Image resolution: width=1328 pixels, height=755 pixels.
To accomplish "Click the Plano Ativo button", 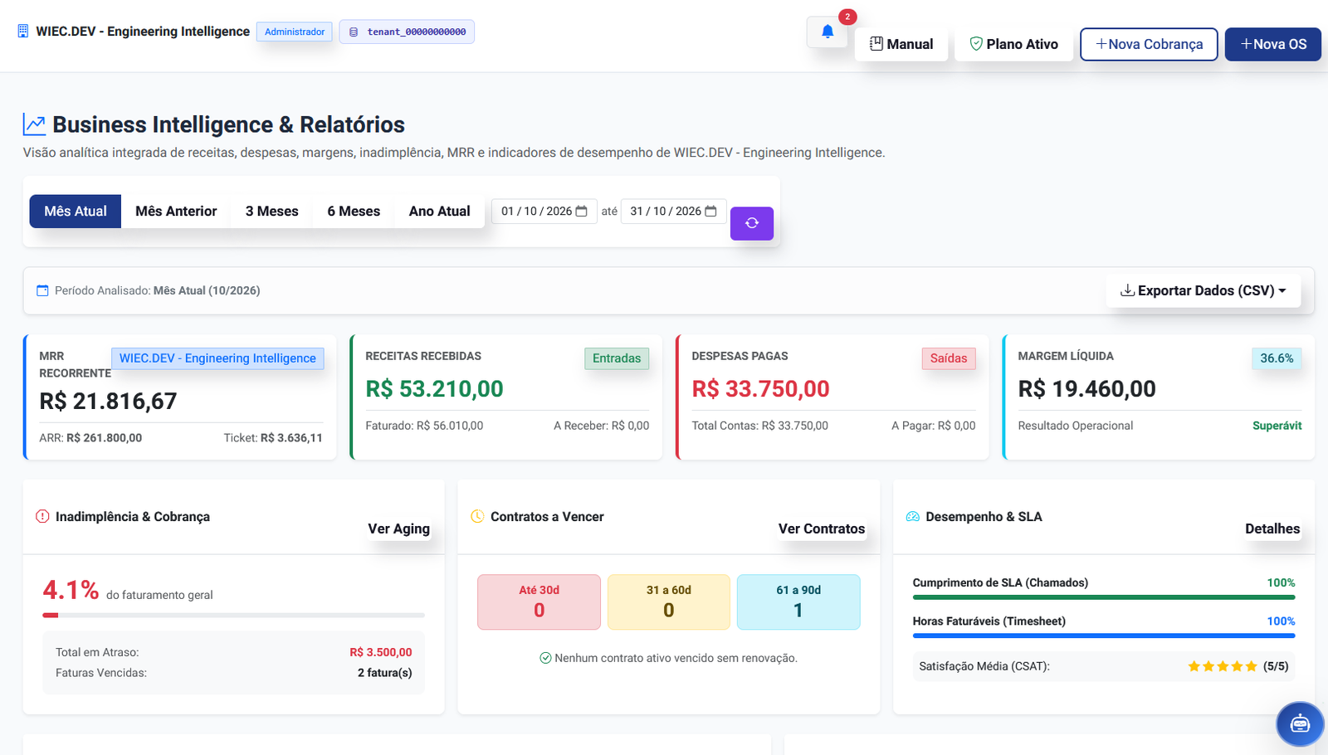I will point(1014,44).
